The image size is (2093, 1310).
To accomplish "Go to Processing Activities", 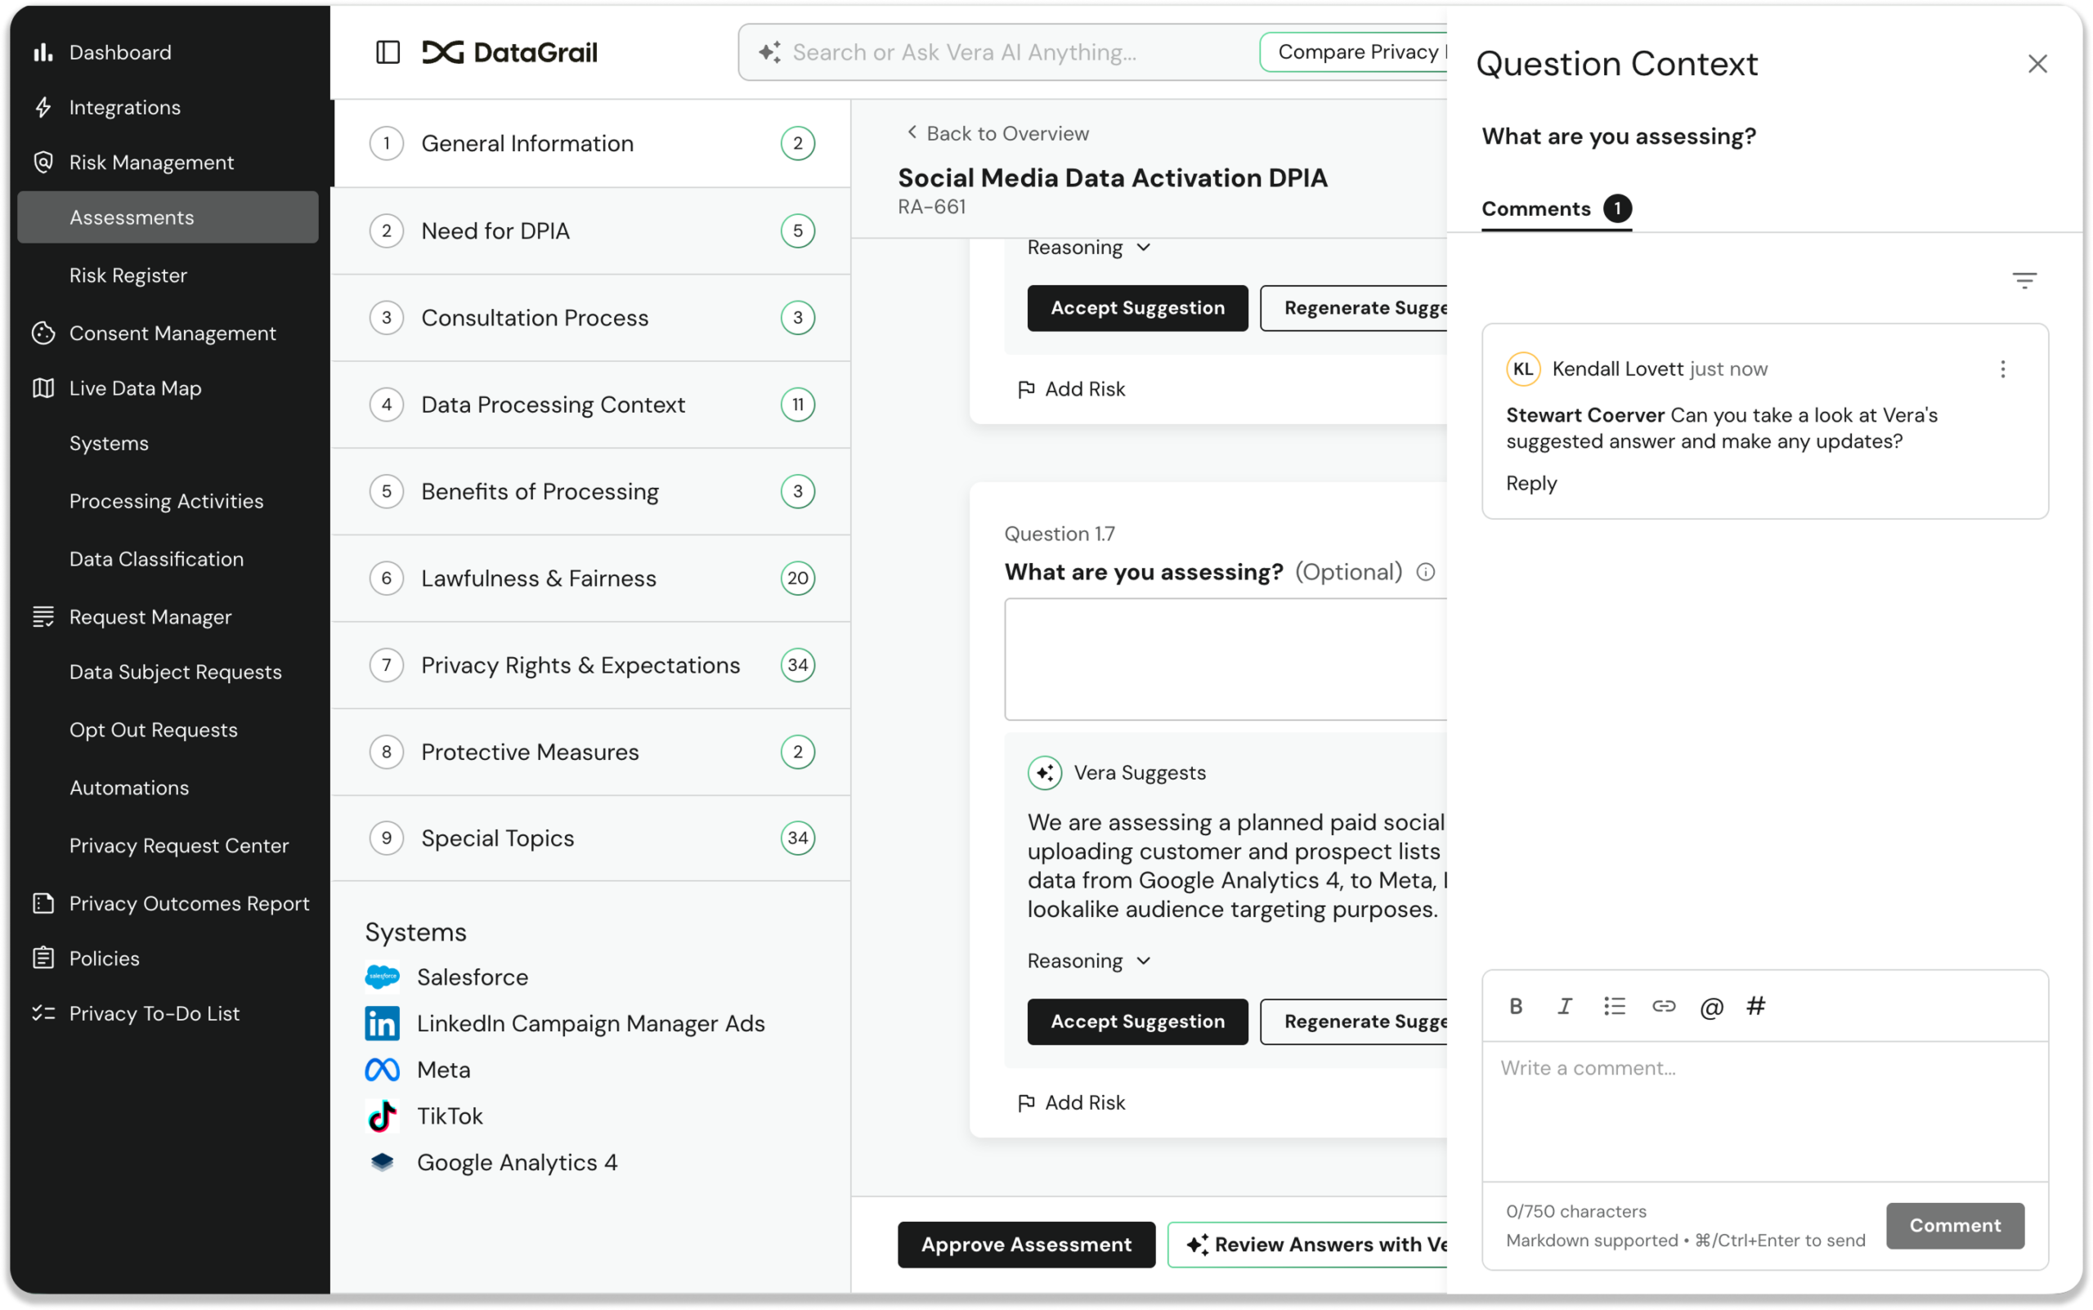I will (x=167, y=501).
